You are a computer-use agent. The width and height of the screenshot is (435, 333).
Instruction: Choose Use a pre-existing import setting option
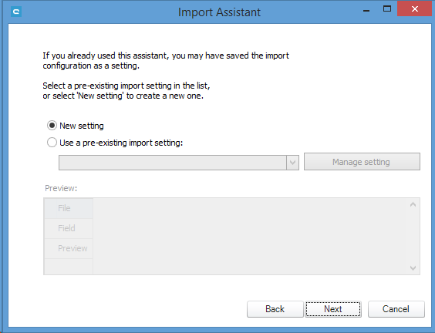[52, 143]
